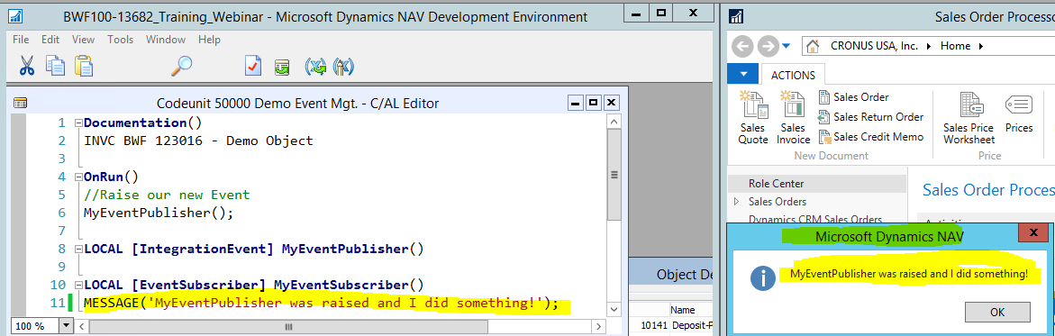The image size is (1055, 336).
Task: Click the Name column header in Object Designer
Action: click(x=682, y=311)
